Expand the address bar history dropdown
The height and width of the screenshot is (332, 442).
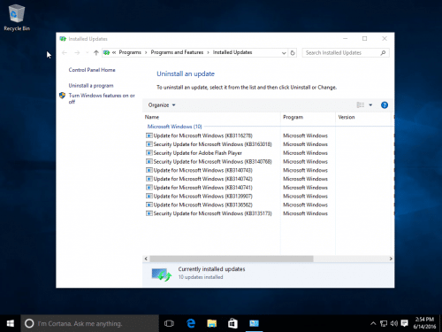click(284, 53)
